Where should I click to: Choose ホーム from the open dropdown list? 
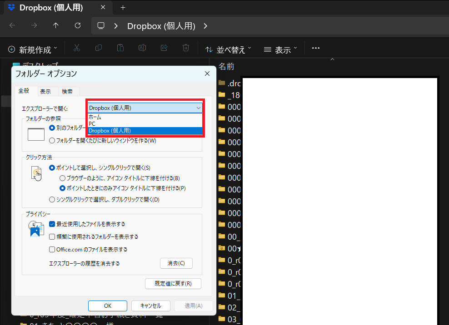point(95,117)
